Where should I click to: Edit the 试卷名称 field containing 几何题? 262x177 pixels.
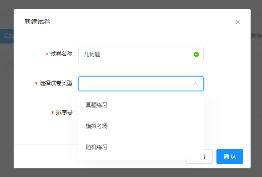pos(141,54)
